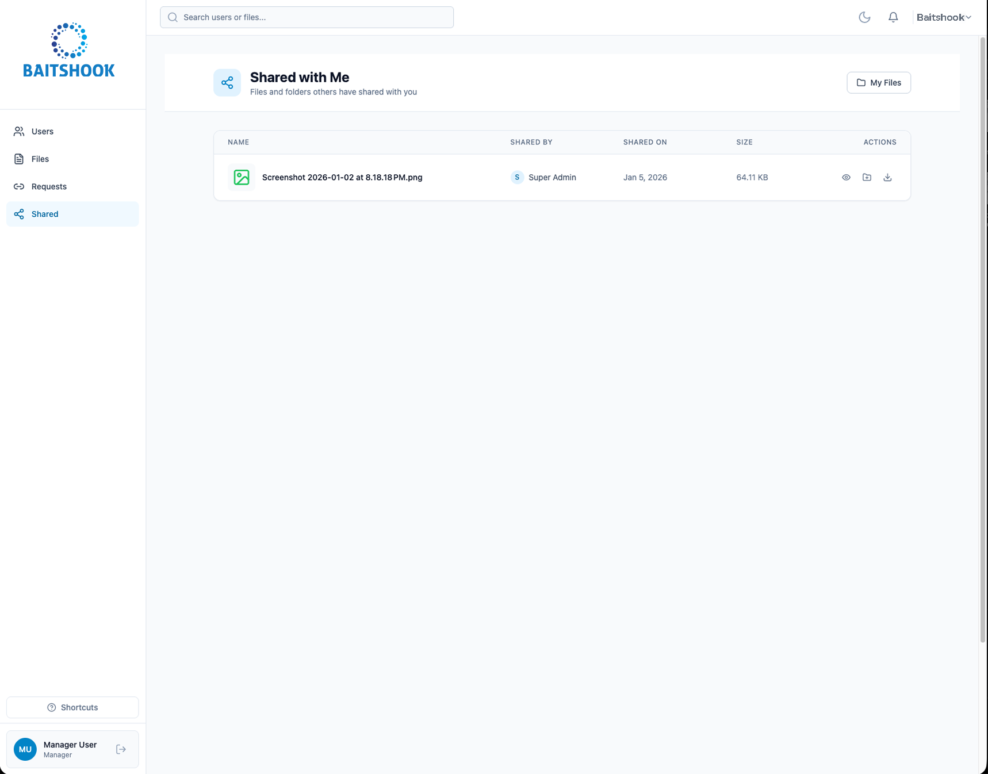Click the green image file thumbnail icon
The image size is (988, 774).
tap(242, 177)
